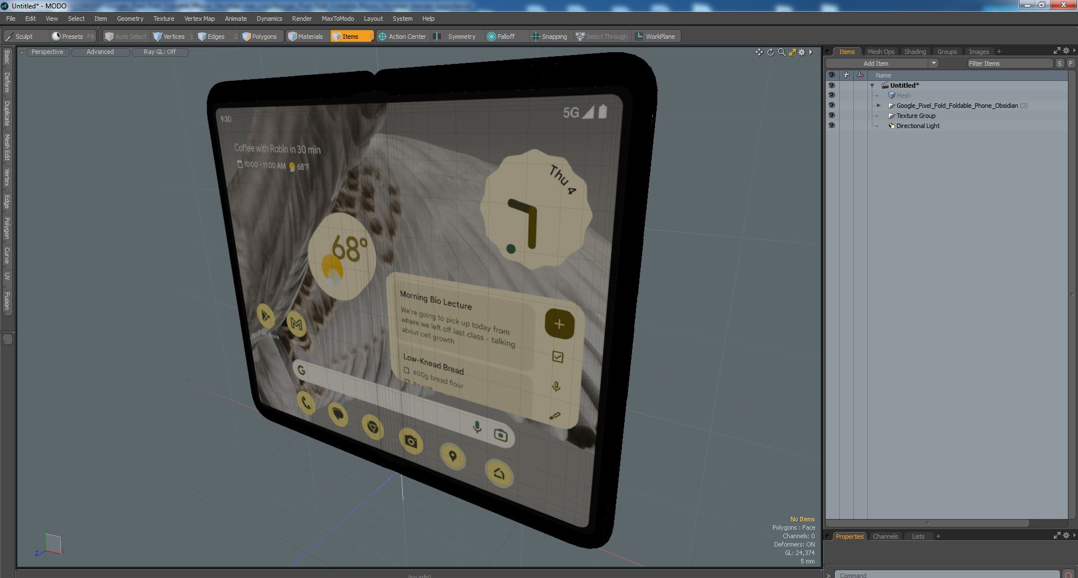
Task: Select the Mesh item
Action: [x=903, y=95]
